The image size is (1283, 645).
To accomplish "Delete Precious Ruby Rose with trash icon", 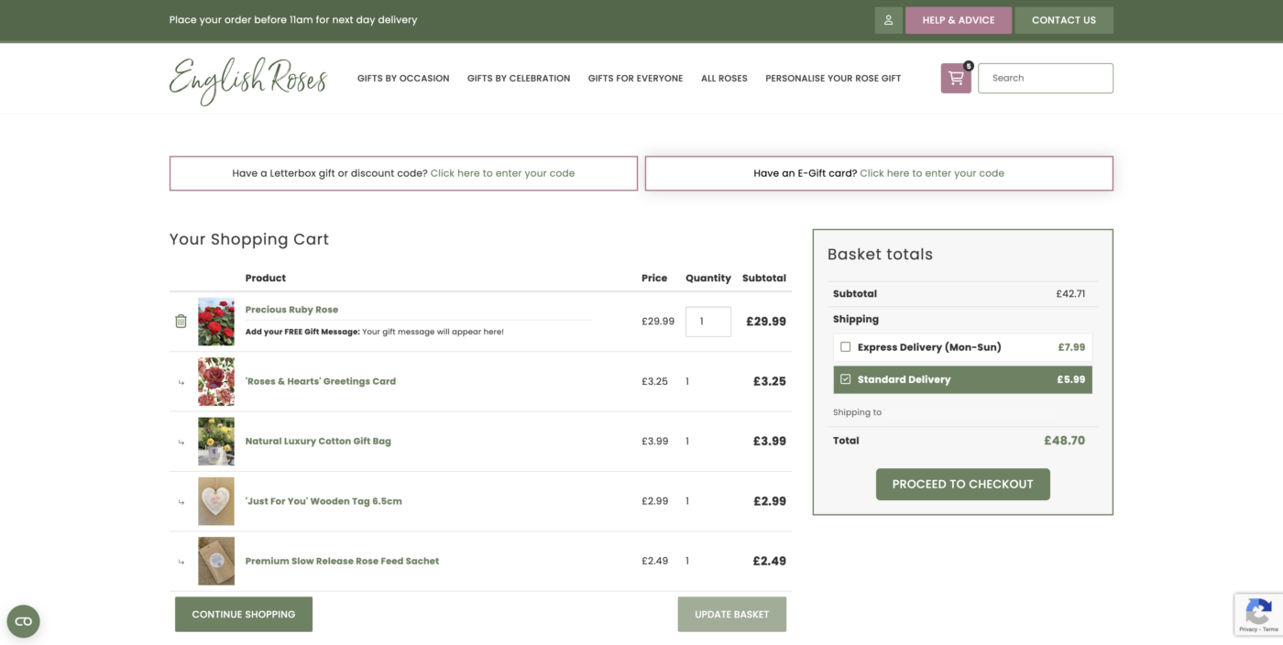I will pyautogui.click(x=181, y=321).
